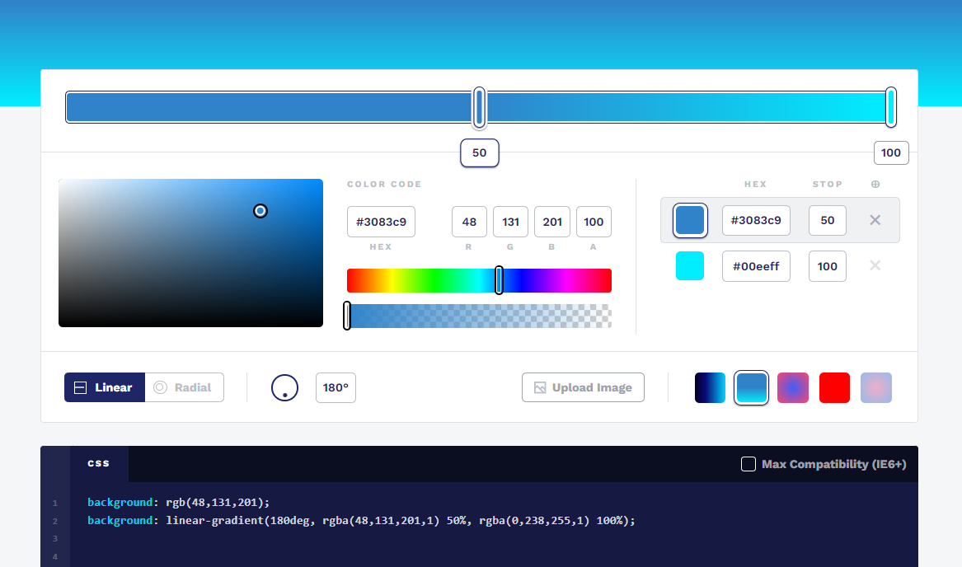Choose the purple radial gradient preset

[793, 387]
